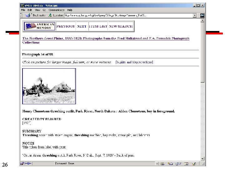Minimize the Netscape window
Image resolution: width=225 pixels, height=169 pixels.
tap(194, 5)
